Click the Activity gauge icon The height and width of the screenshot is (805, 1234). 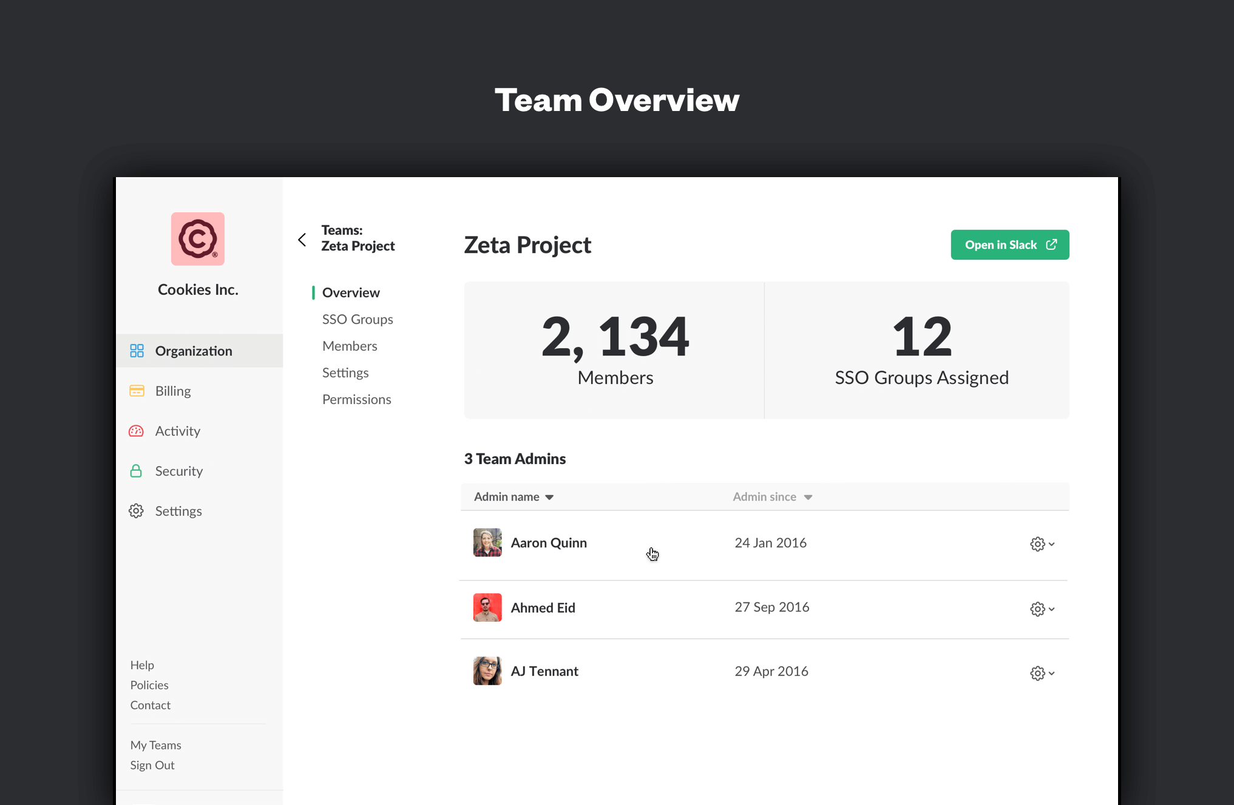137,431
